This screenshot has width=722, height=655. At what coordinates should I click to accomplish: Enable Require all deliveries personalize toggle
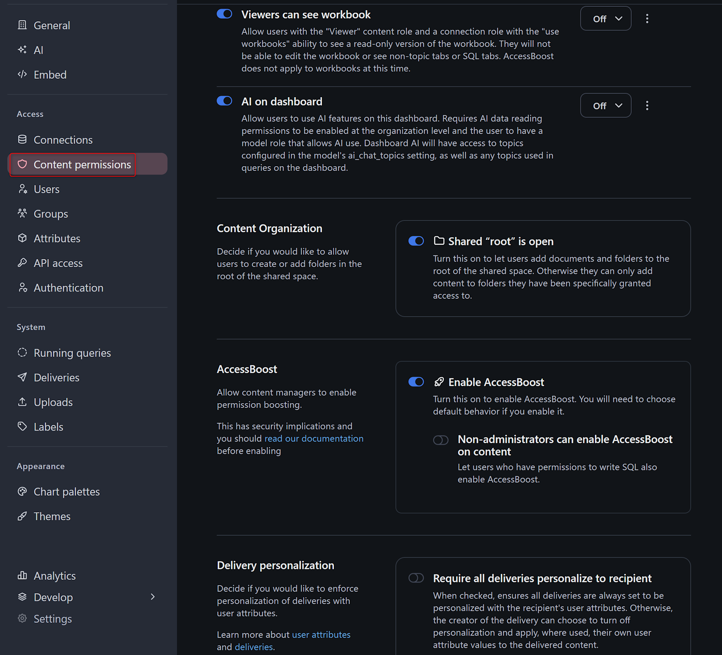pos(416,578)
